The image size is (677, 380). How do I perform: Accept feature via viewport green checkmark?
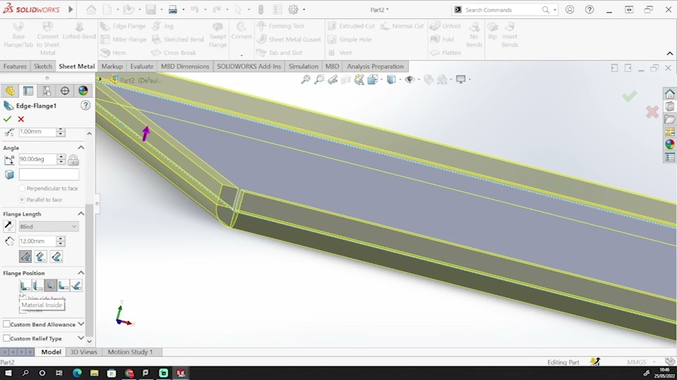click(x=629, y=96)
